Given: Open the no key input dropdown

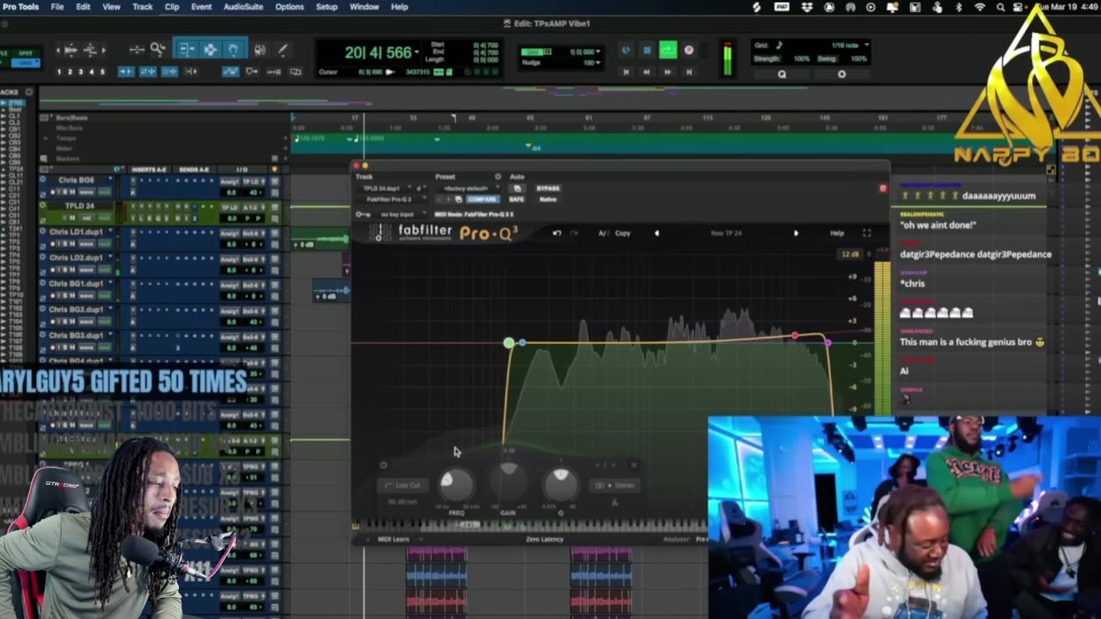Looking at the screenshot, I should point(399,214).
